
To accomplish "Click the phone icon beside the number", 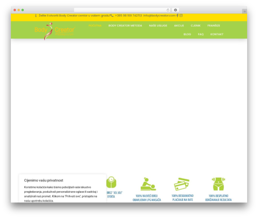I will click(112, 15).
